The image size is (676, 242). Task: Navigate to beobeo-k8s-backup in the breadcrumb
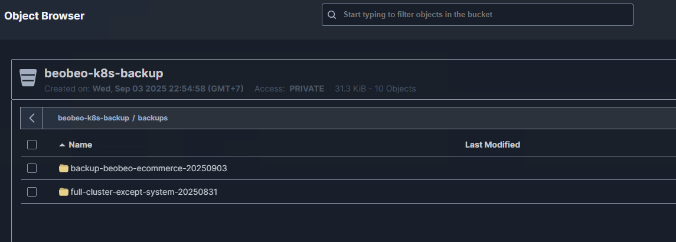[x=93, y=118]
